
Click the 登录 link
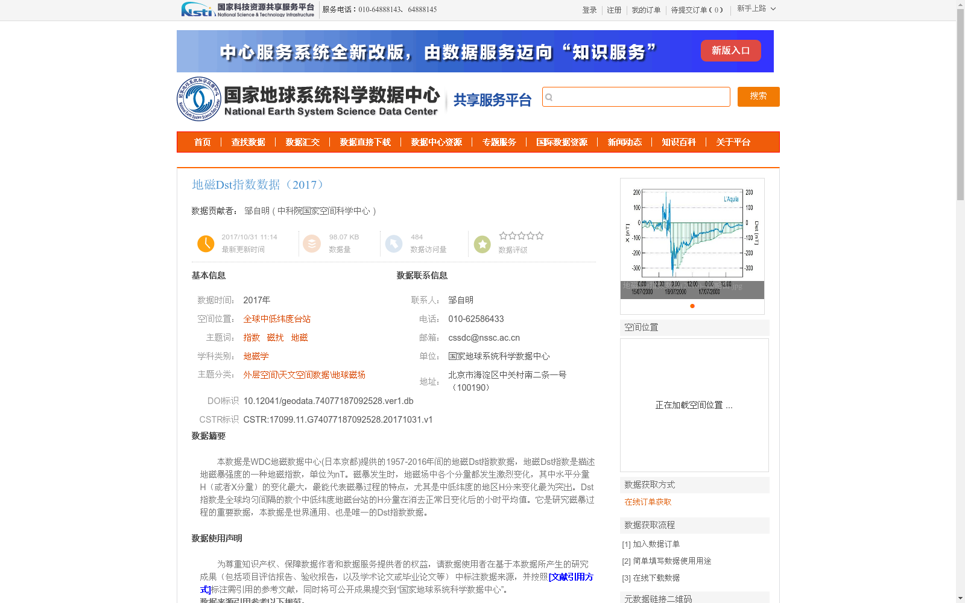click(x=589, y=10)
